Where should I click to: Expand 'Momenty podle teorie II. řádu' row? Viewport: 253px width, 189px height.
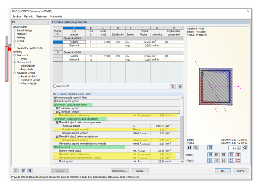[55, 97]
